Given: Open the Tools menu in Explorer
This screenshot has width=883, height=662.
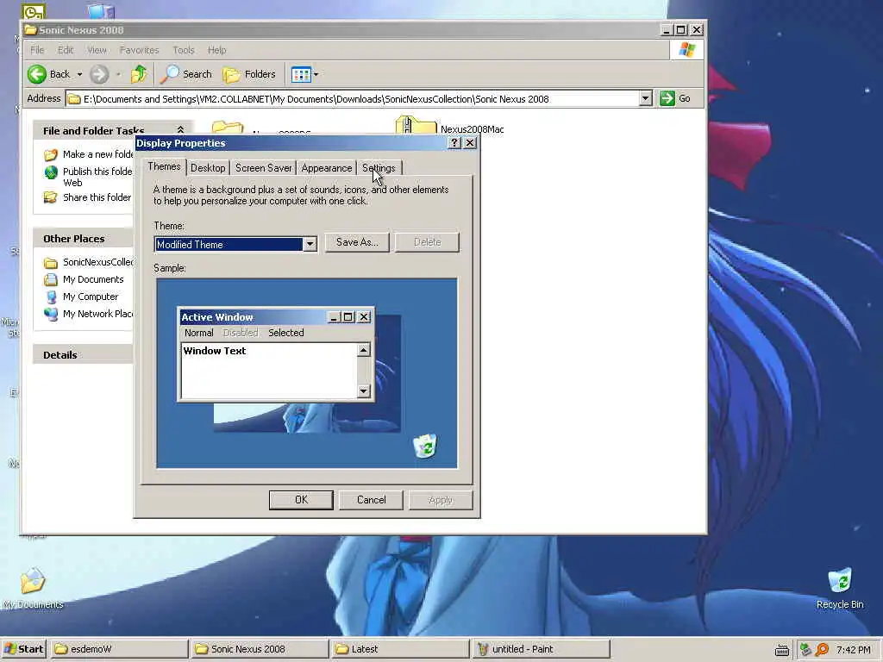Looking at the screenshot, I should click(183, 50).
